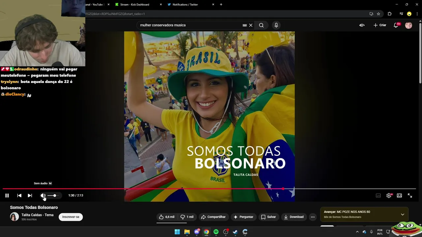
Task: Open YouTube notifications bell
Action: coord(396,25)
